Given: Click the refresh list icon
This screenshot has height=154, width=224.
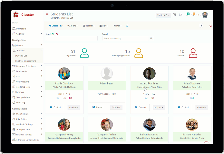Looking at the screenshot, I should coord(127,26).
